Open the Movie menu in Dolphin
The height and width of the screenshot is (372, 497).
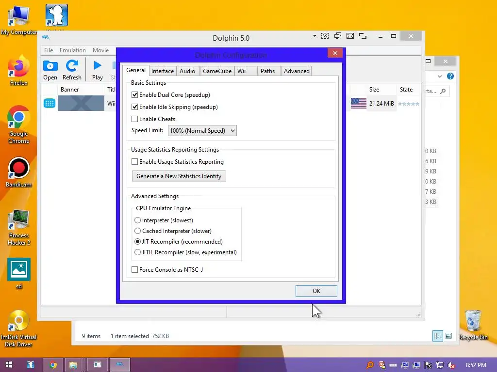(x=101, y=50)
